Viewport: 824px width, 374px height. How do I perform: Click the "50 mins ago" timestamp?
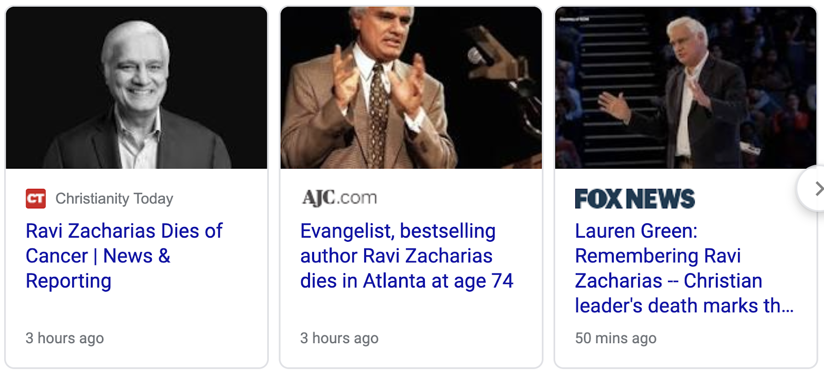pos(615,338)
